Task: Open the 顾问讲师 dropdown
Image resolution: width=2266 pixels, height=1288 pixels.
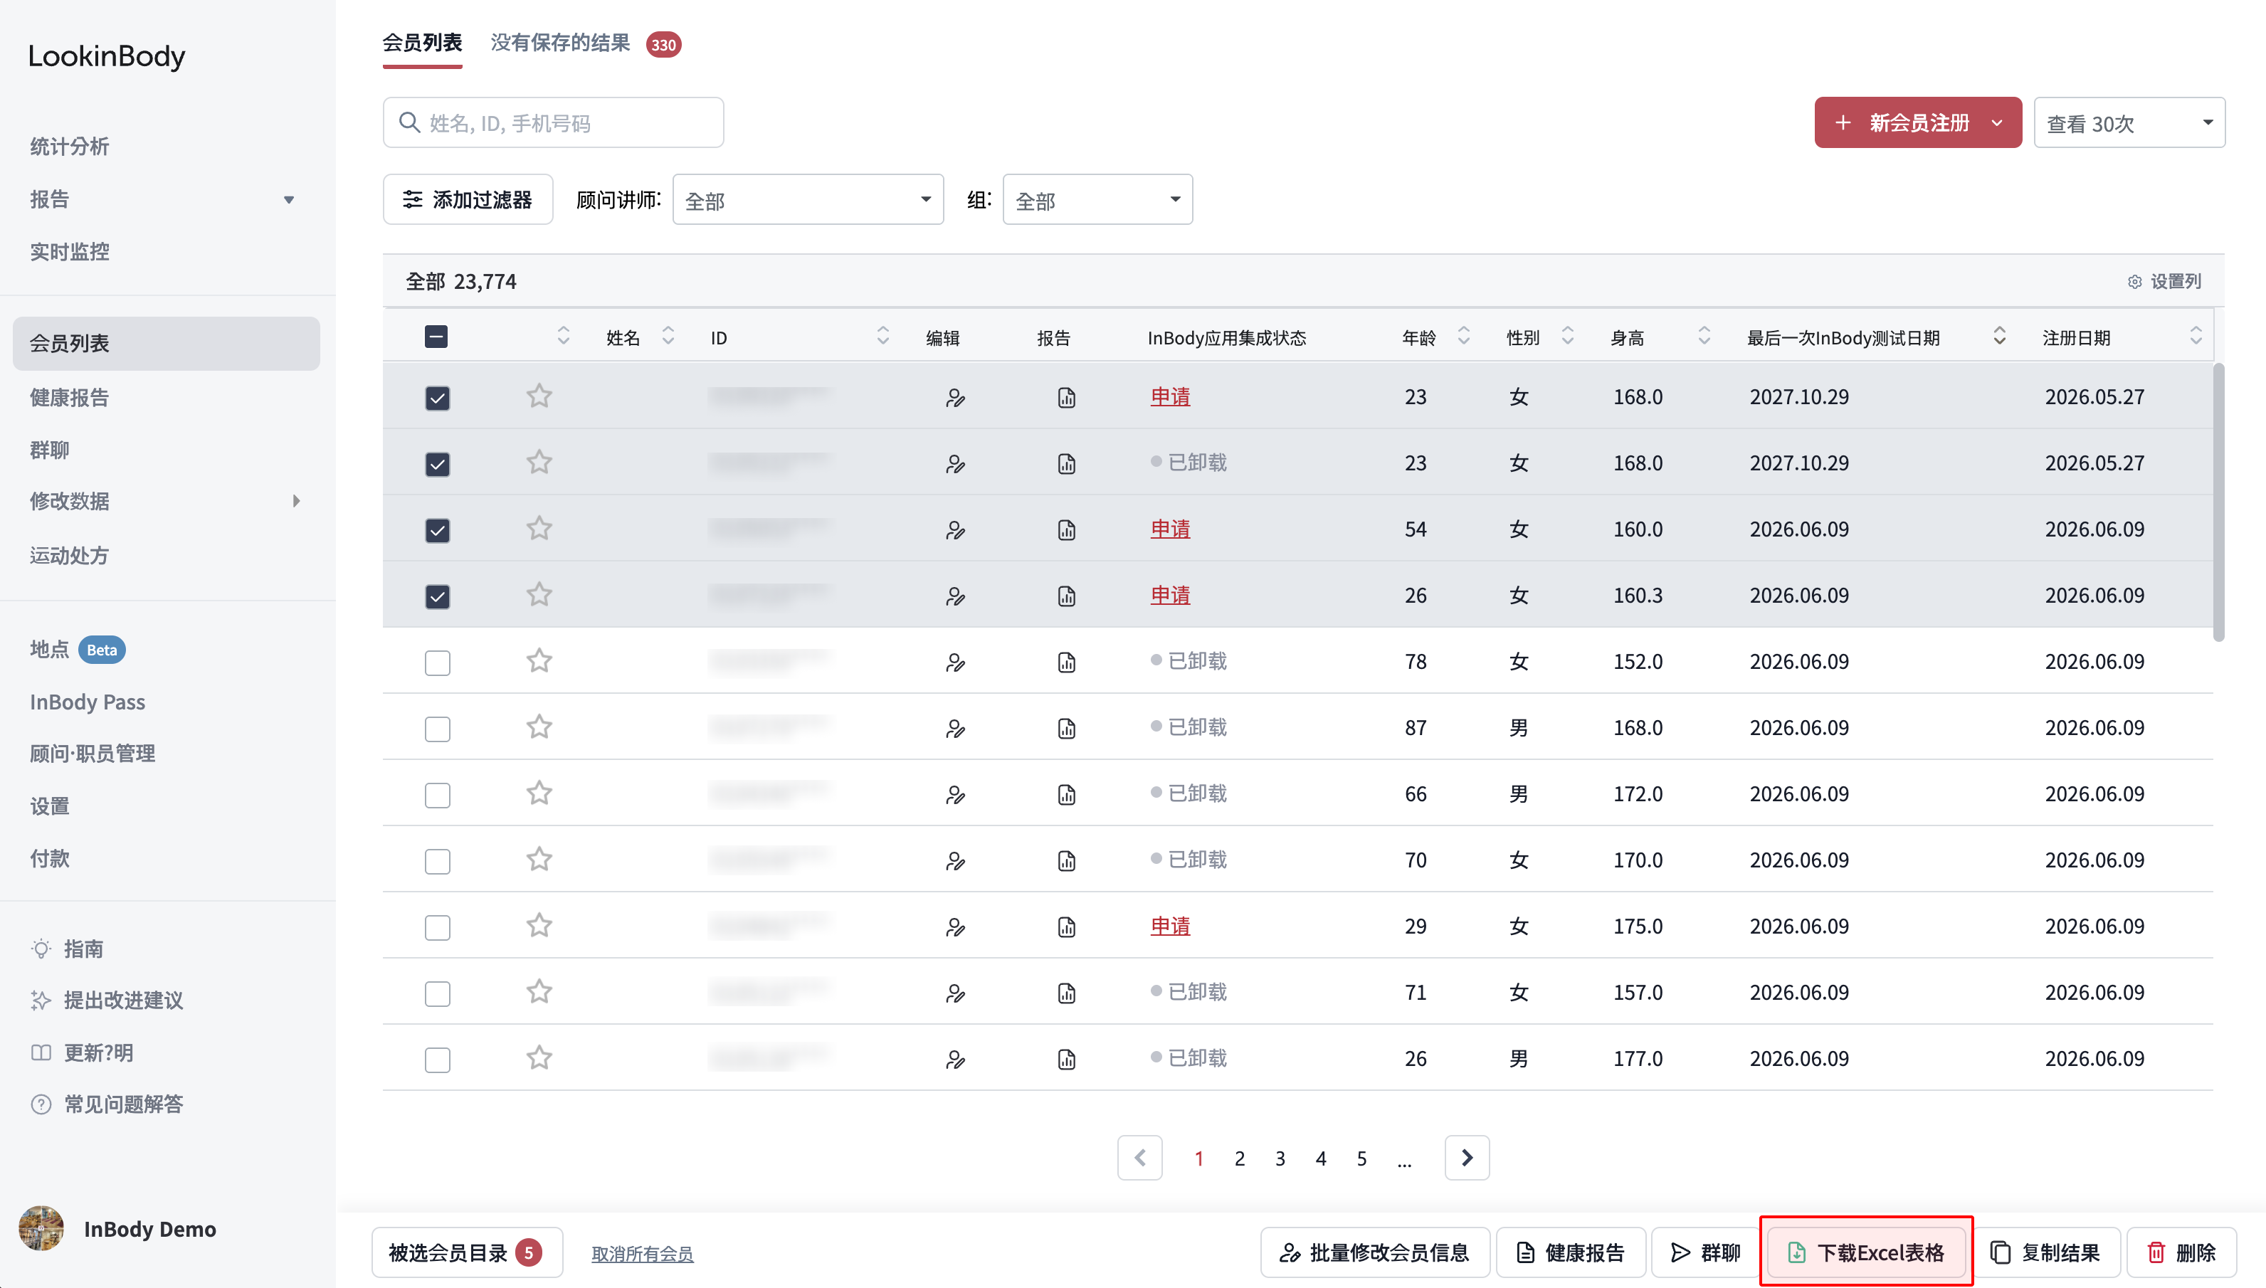Action: click(808, 200)
